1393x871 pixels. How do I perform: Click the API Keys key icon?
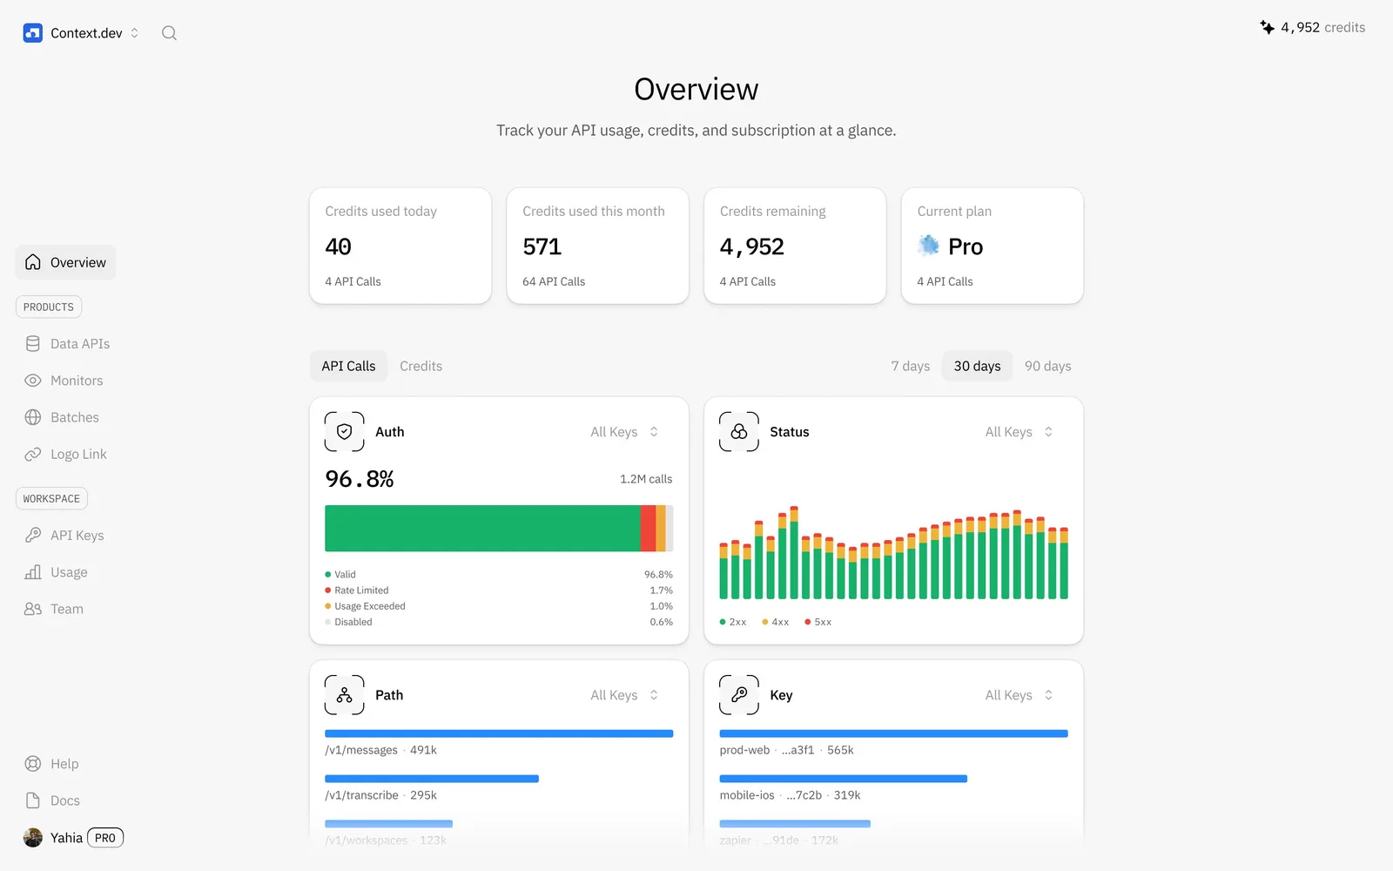[x=33, y=535]
